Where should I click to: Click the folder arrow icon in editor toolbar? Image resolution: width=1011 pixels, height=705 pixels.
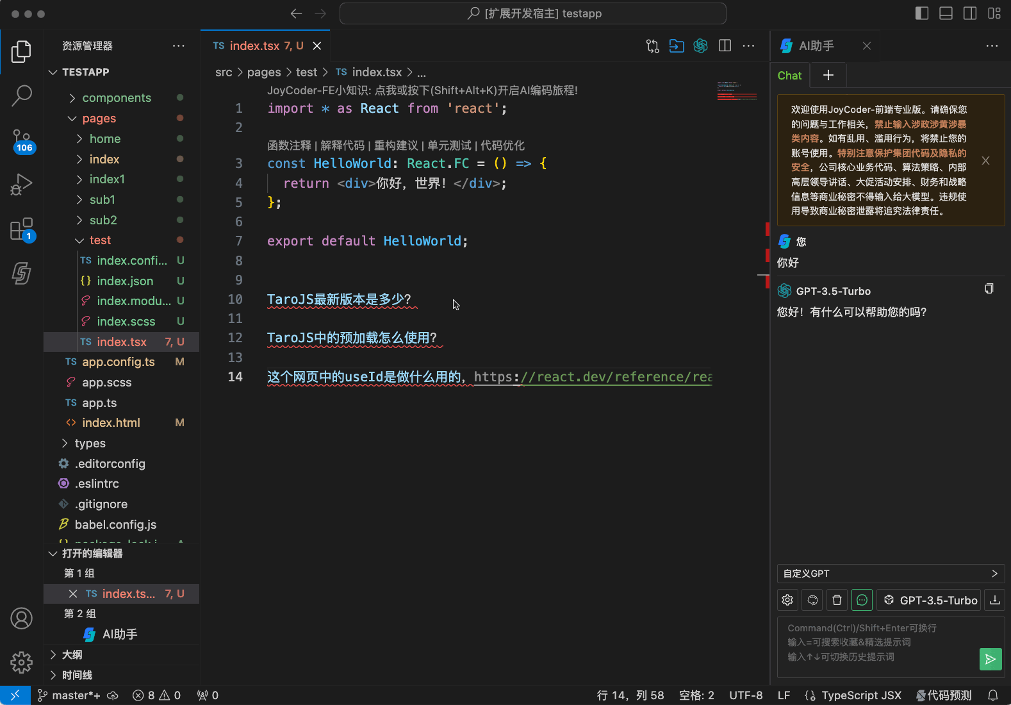coord(677,46)
